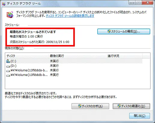The height and width of the screenshot is (123, 155).
Task: Click the Volume{13f9b8da-b... drive icon
Action: 8,71
